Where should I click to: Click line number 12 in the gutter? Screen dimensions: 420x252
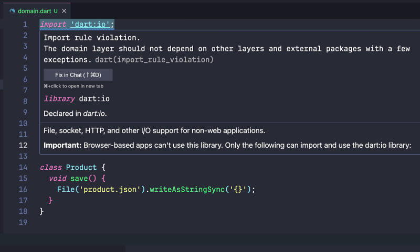pyautogui.click(x=23, y=146)
